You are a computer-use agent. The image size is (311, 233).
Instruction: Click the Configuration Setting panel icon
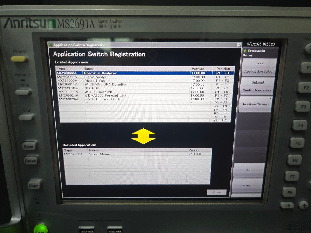(245, 51)
